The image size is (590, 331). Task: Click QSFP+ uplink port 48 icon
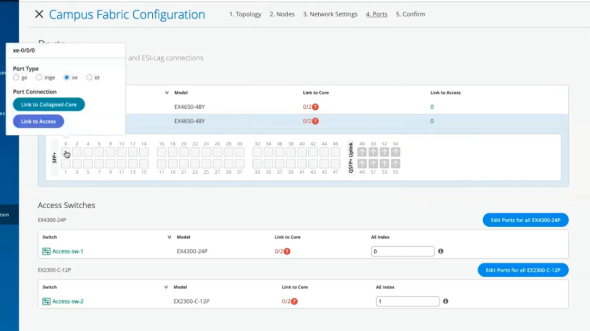pos(362,152)
